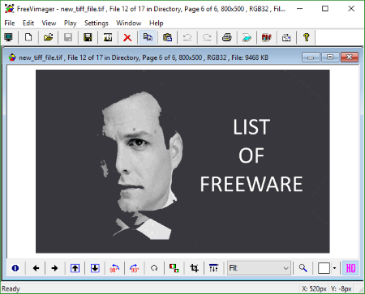
Task: Click the resize image squares icon
Action: [174, 268]
